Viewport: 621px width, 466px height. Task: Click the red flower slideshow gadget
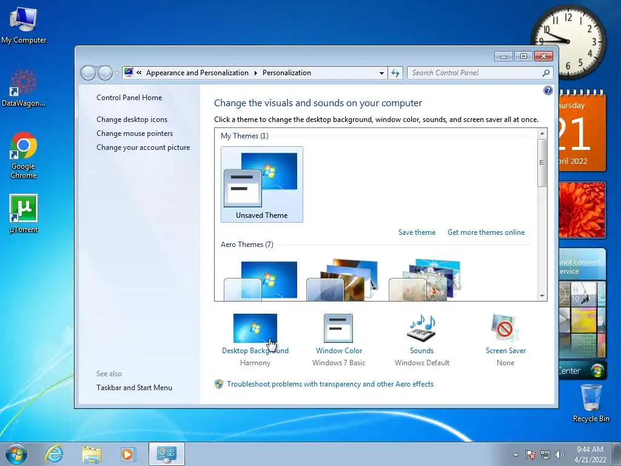tap(582, 210)
